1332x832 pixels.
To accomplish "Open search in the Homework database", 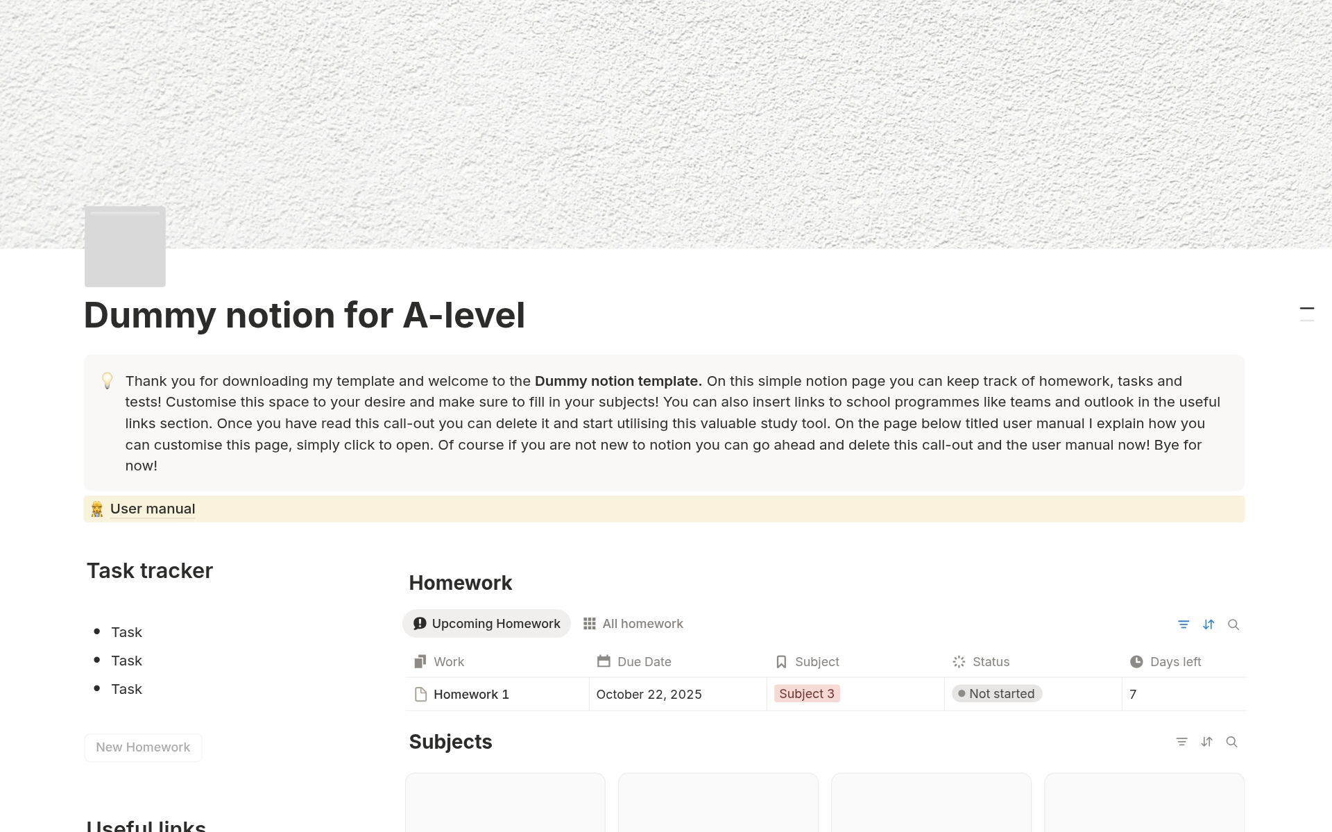I will [1233, 625].
